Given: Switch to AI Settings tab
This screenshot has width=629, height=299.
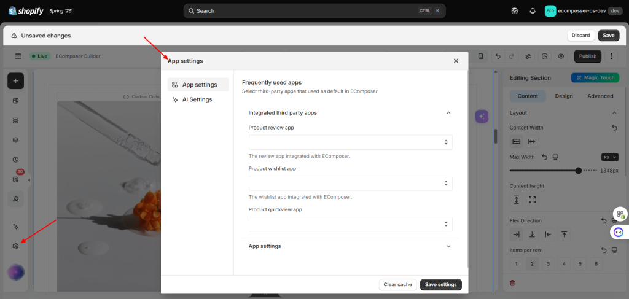Looking at the screenshot, I should (198, 100).
